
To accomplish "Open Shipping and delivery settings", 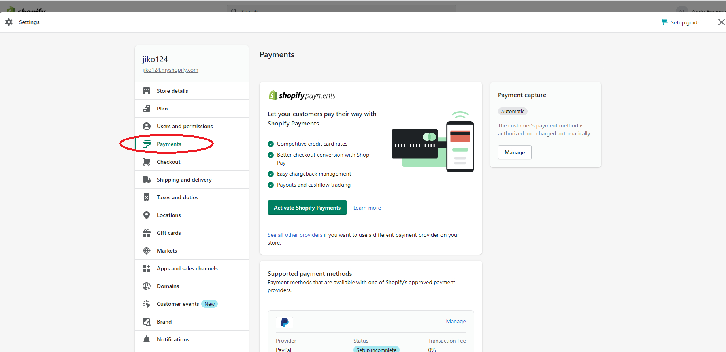I will [x=192, y=180].
